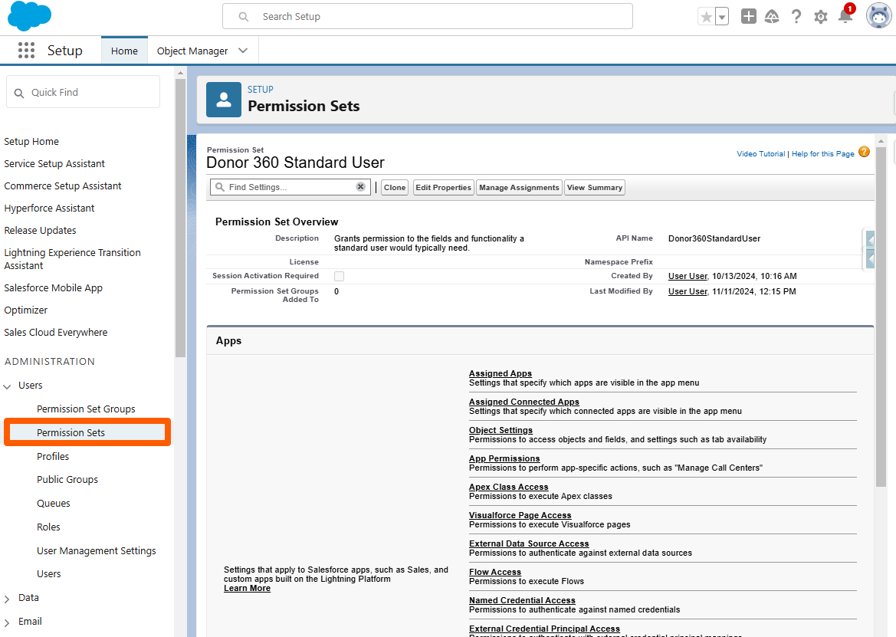This screenshot has height=637, width=896.
Task: Open Hyperforce Assistant in the sidebar
Action: [x=49, y=208]
